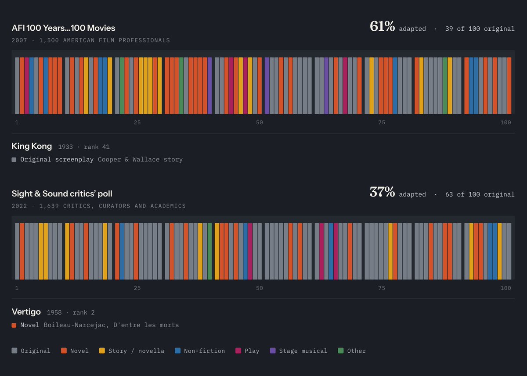
Task: Click 'Cooper & Wallace story' credit
Action: tap(140, 159)
